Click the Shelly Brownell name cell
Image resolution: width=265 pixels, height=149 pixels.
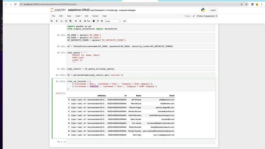(135, 127)
